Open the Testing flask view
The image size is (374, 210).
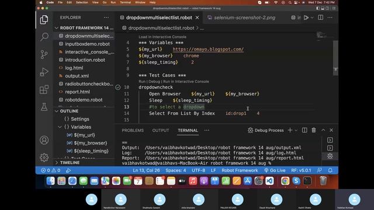pyautogui.click(x=44, y=107)
